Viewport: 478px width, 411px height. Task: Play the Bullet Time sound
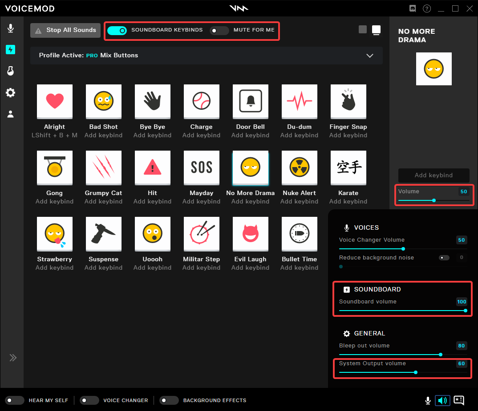[x=300, y=234]
